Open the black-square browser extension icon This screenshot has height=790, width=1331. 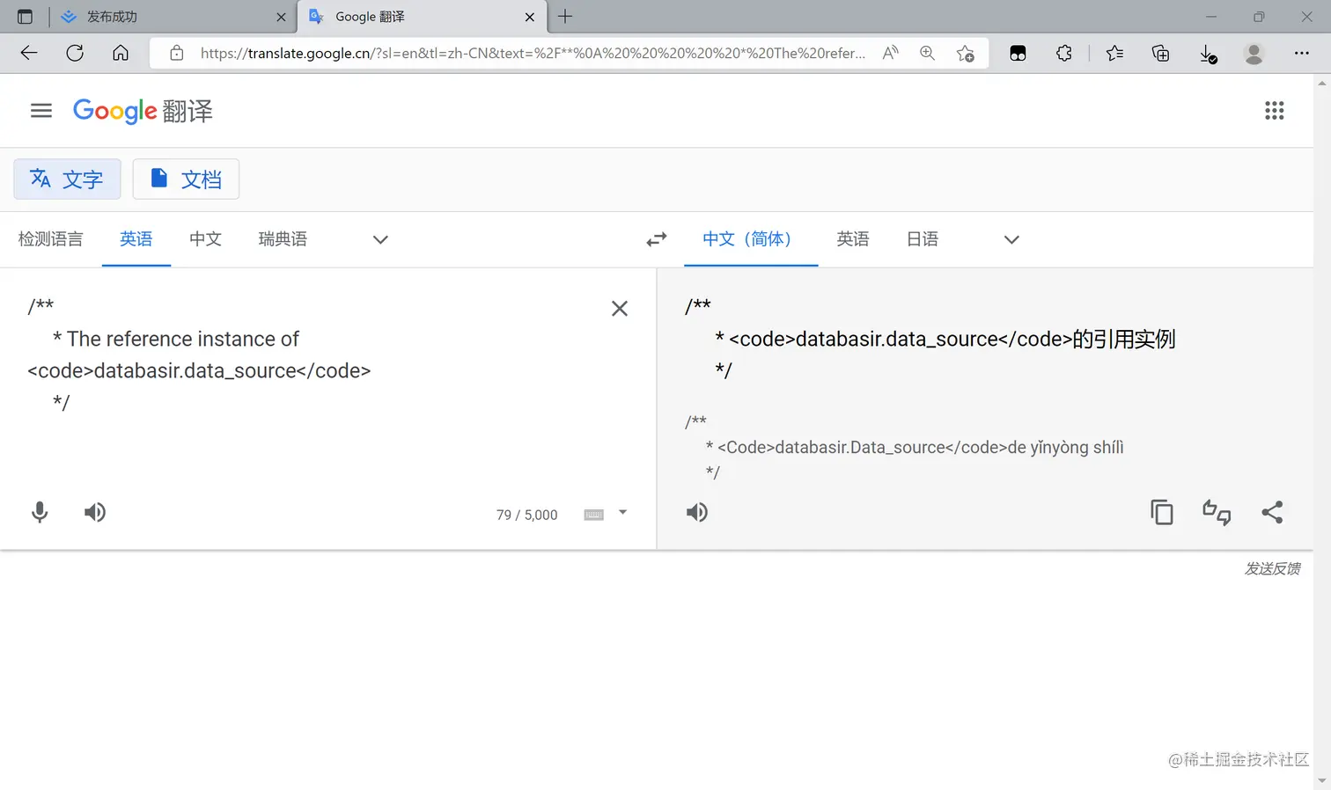click(1018, 54)
